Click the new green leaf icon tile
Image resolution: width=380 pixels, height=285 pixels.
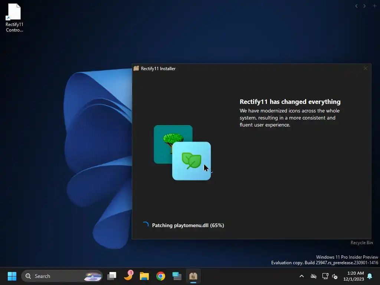pos(191,161)
